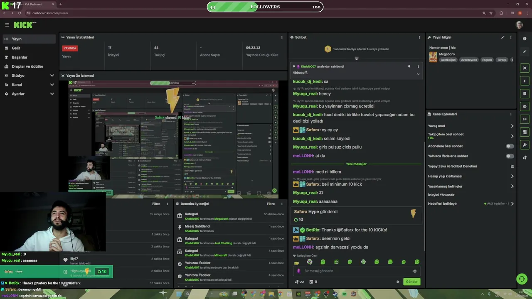The width and height of the screenshot is (532, 299).
Task: Open the Yayın bilgisi three-dot menu
Action: point(511,37)
